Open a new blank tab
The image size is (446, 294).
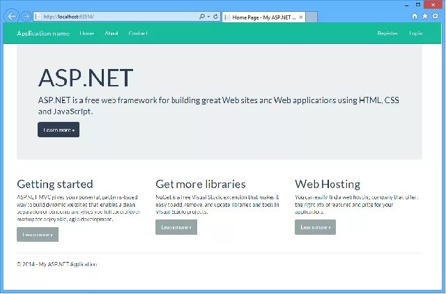[312, 17]
